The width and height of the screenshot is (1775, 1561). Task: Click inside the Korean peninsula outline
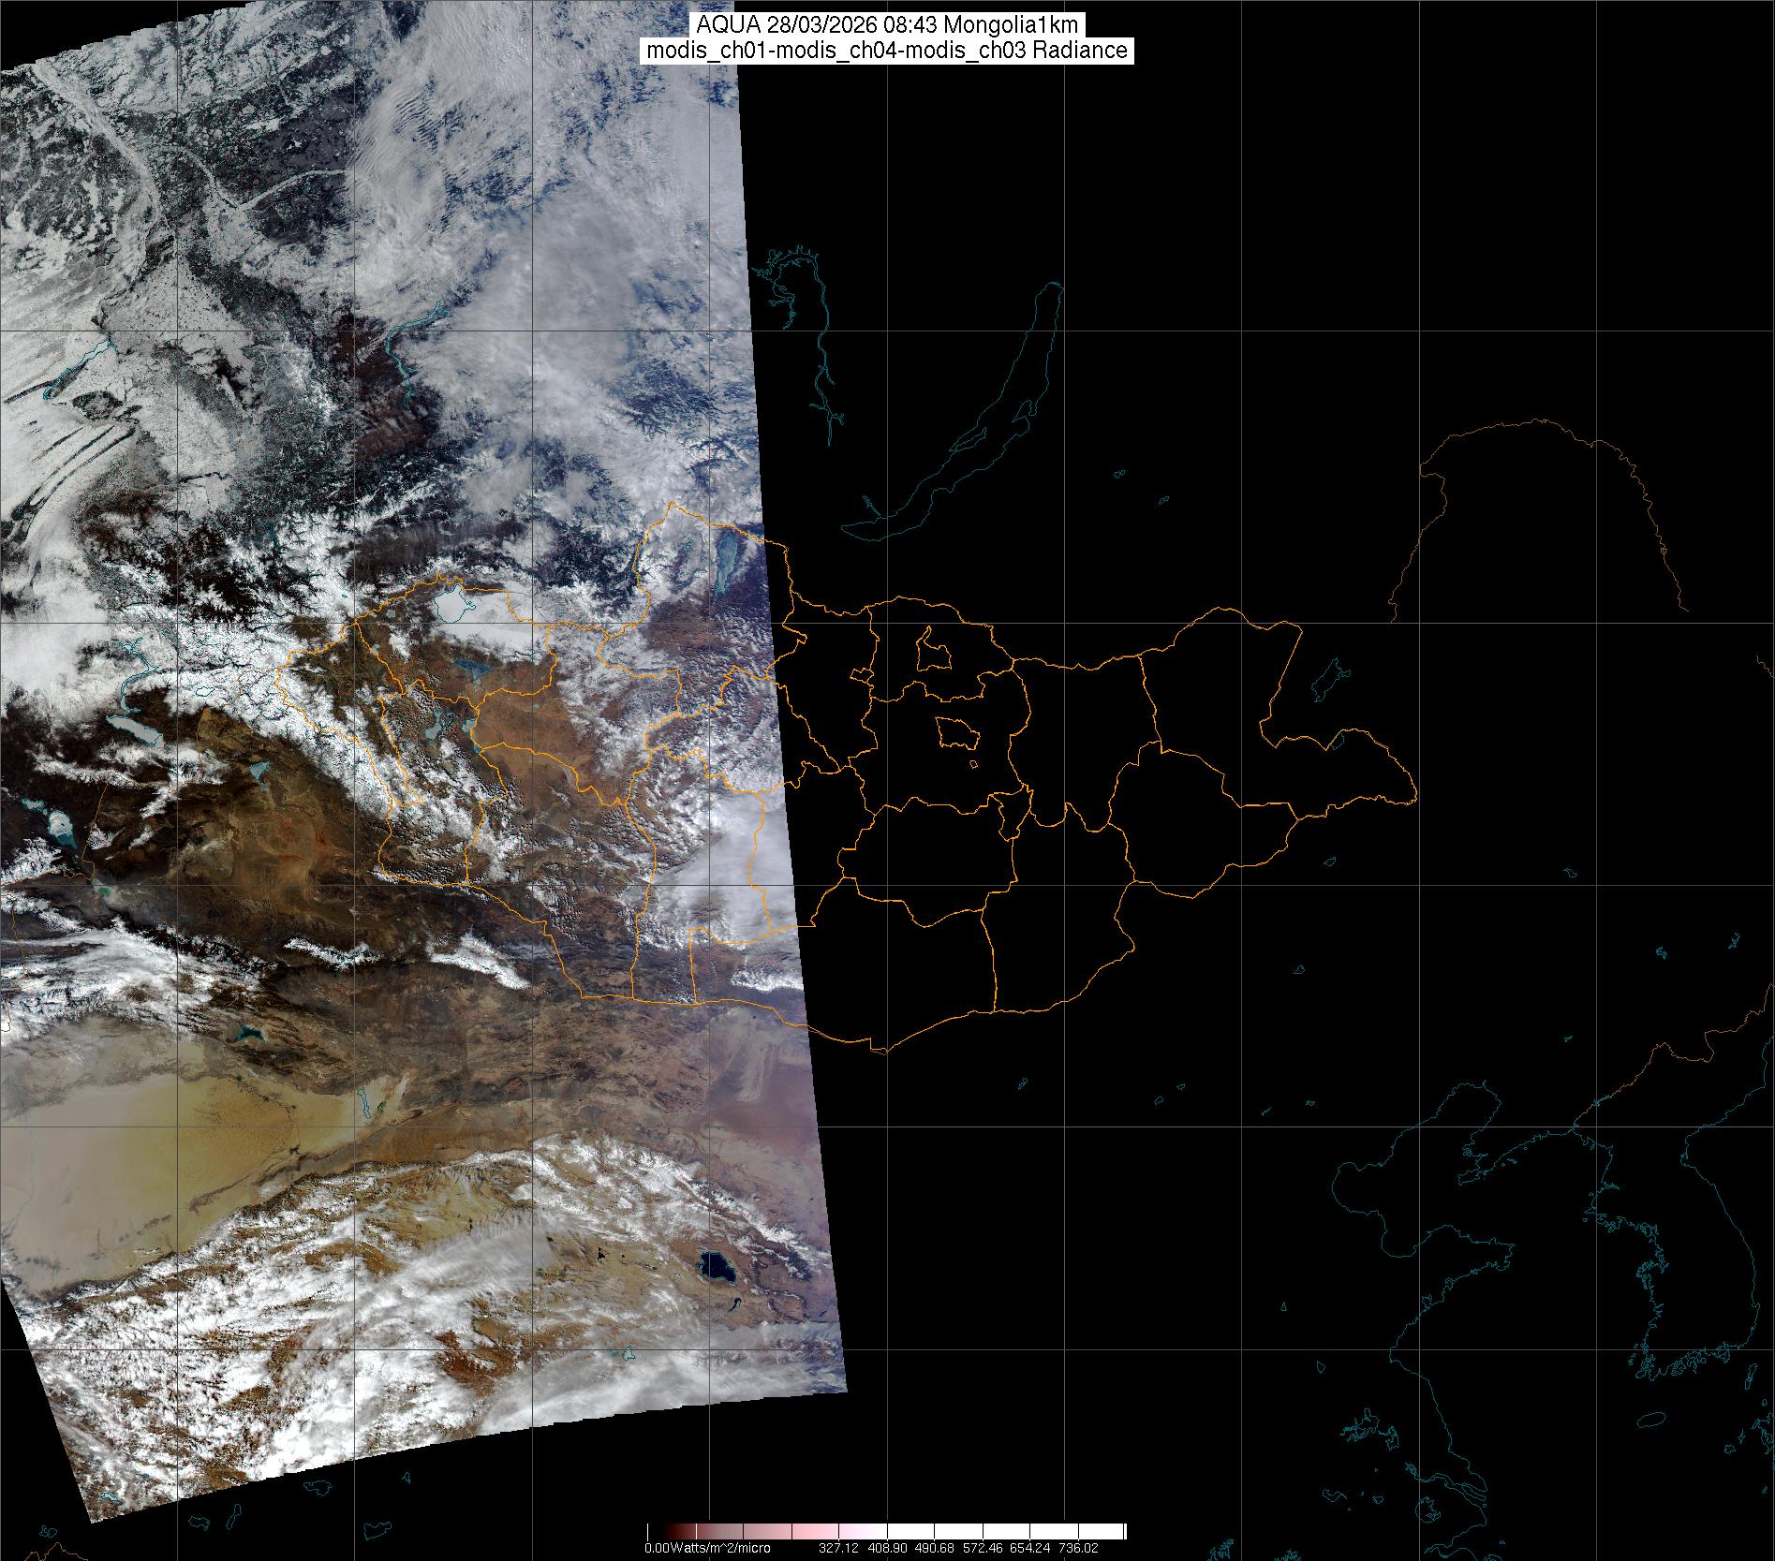pyautogui.click(x=1686, y=1292)
